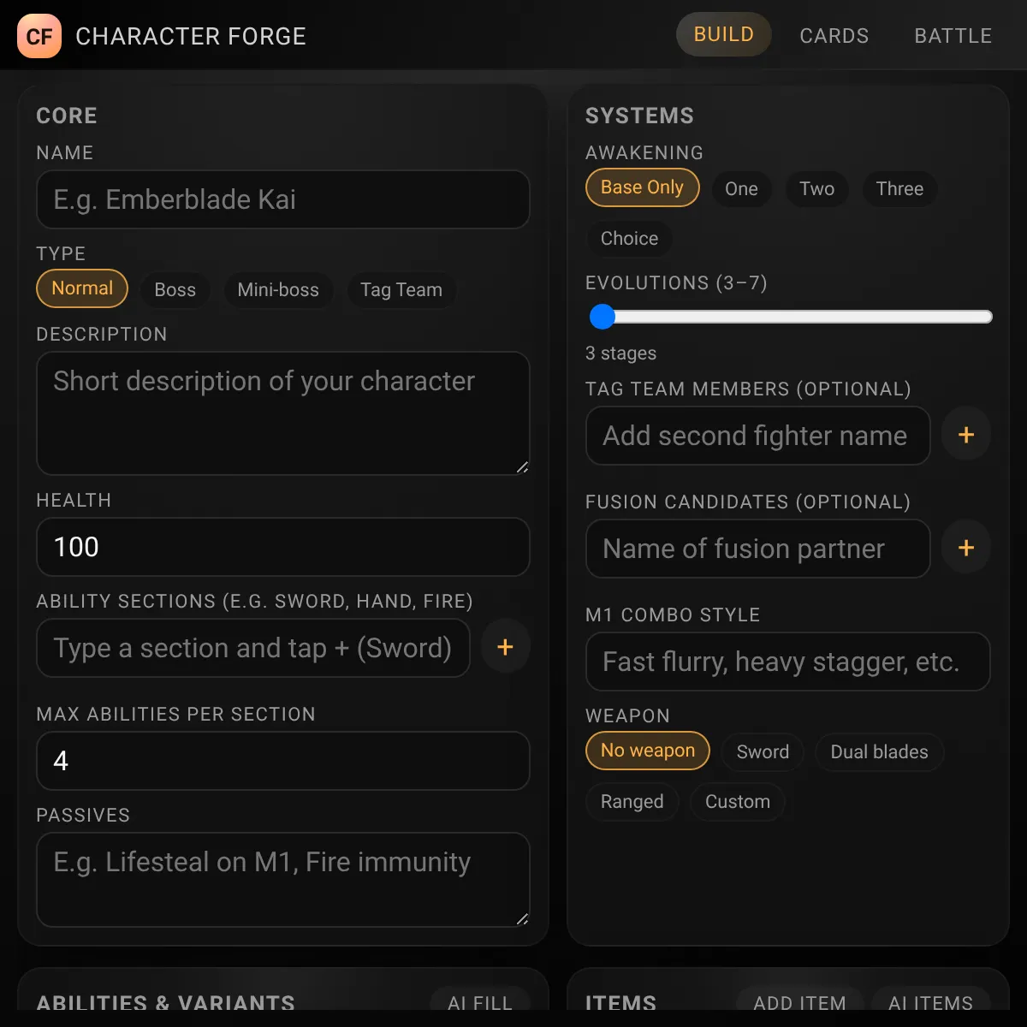Select Tag Team type option
Image resolution: width=1027 pixels, height=1027 pixels.
pos(401,290)
